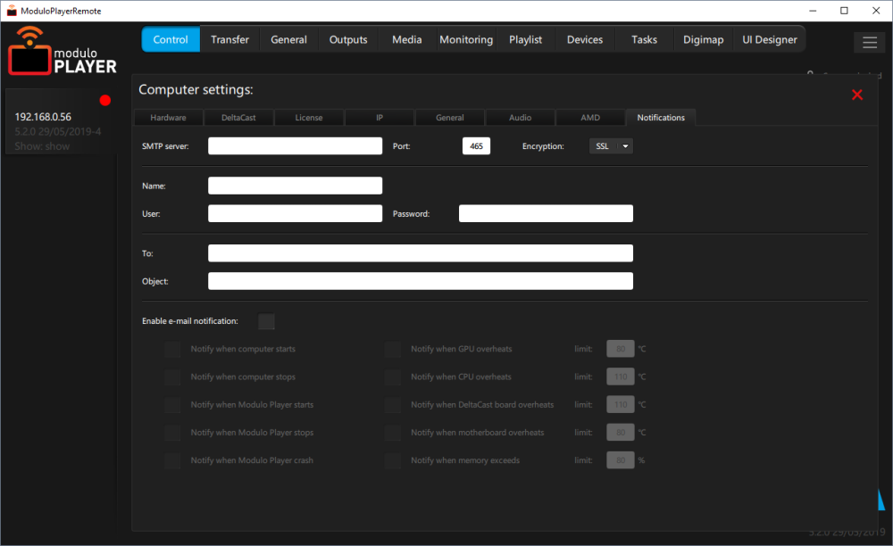
Task: Select the 192.168.0.56 server entry
Action: pyautogui.click(x=45, y=117)
